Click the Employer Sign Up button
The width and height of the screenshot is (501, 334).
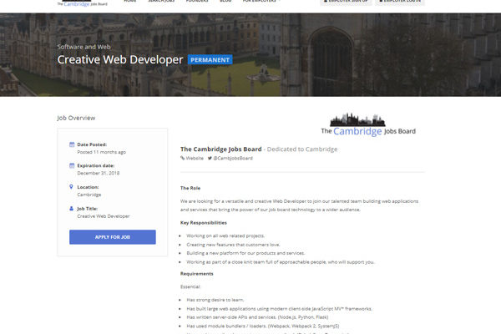(x=346, y=2)
